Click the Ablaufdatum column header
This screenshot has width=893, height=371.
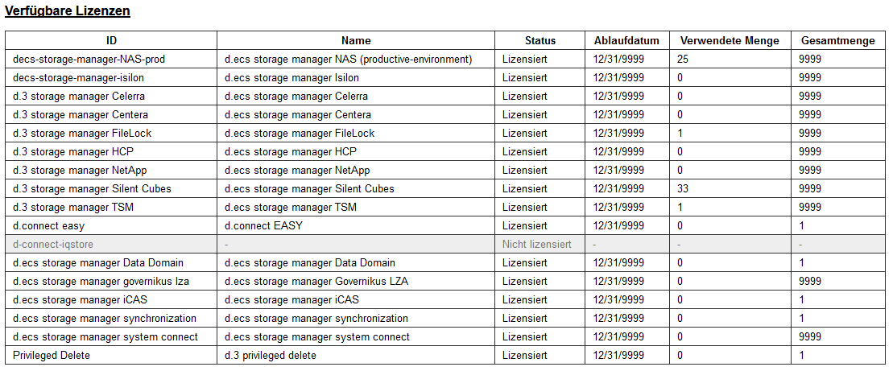[x=626, y=40]
